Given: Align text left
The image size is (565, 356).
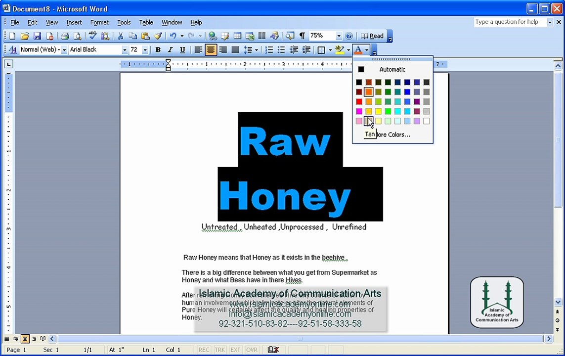Looking at the screenshot, I should tap(198, 50).
